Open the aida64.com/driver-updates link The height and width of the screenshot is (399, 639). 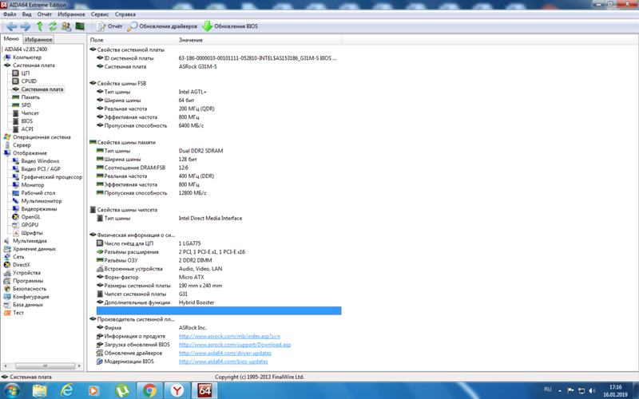tap(225, 353)
